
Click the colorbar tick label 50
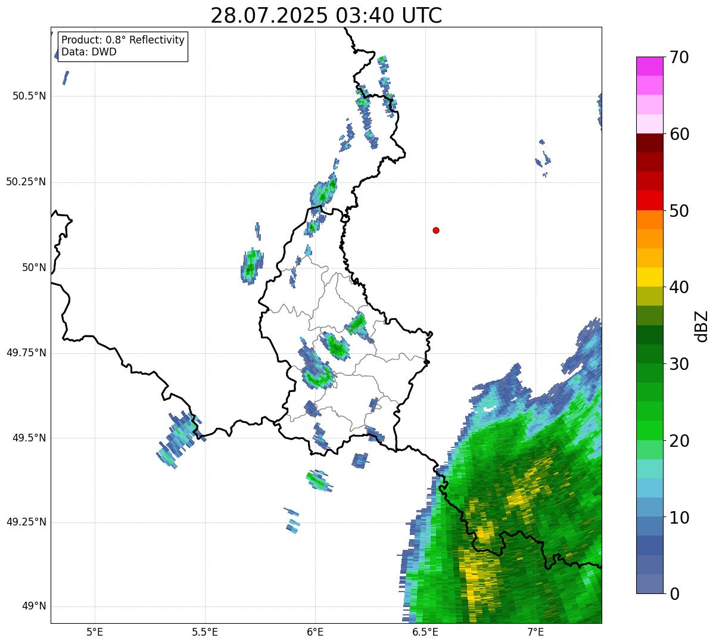(679, 211)
